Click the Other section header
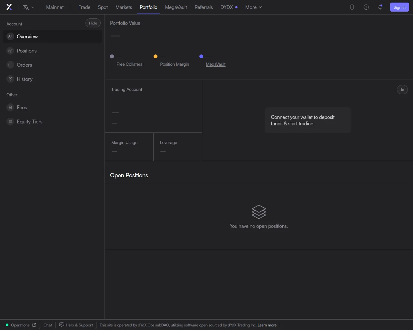The width and height of the screenshot is (413, 330). point(12,95)
